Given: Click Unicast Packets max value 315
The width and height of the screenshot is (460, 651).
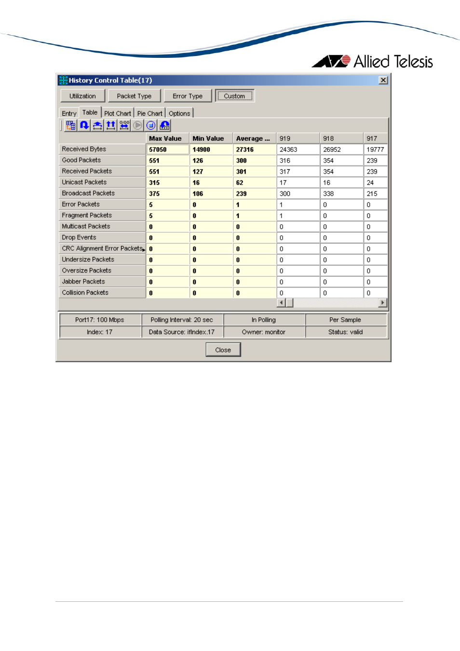Looking at the screenshot, I should [x=167, y=183].
